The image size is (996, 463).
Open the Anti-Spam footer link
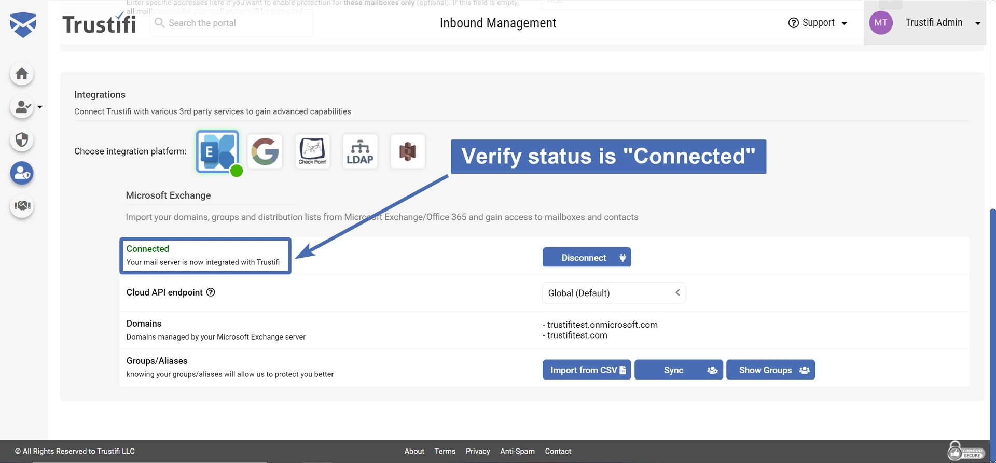coord(517,451)
